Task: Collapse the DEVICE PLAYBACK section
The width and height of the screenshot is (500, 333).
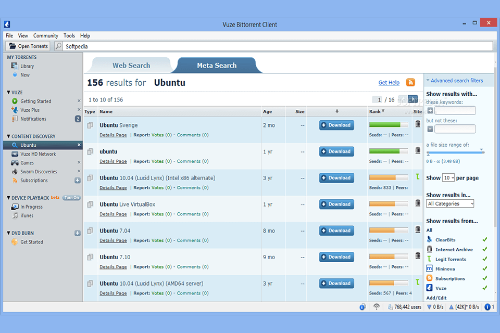Action: tap(9, 198)
